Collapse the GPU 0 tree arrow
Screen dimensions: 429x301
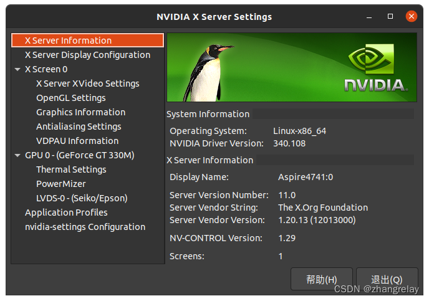[17, 155]
